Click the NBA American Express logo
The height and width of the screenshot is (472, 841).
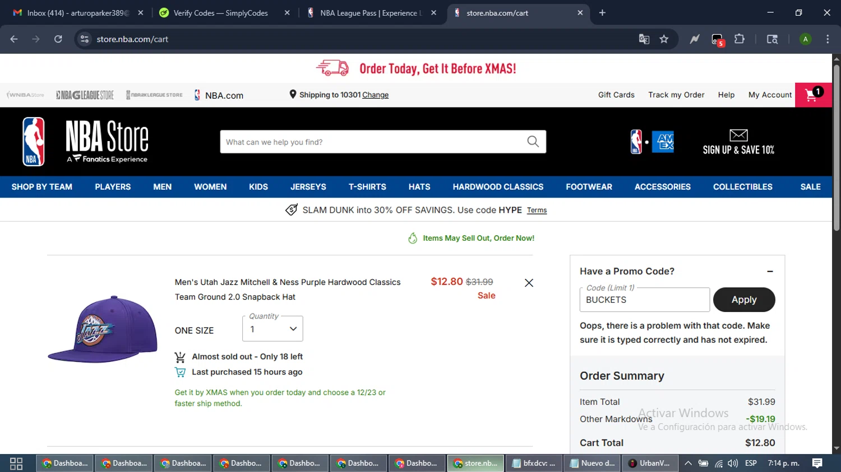(x=652, y=142)
